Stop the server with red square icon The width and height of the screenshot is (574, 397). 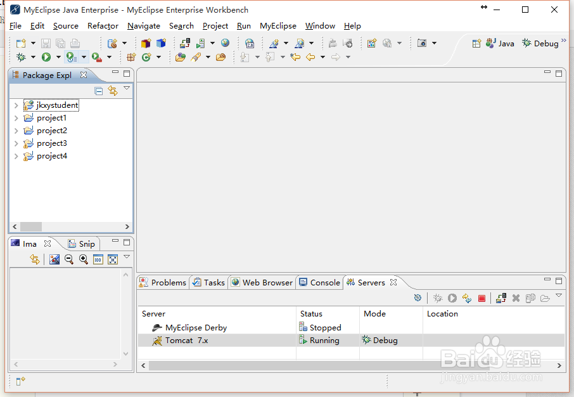click(482, 299)
